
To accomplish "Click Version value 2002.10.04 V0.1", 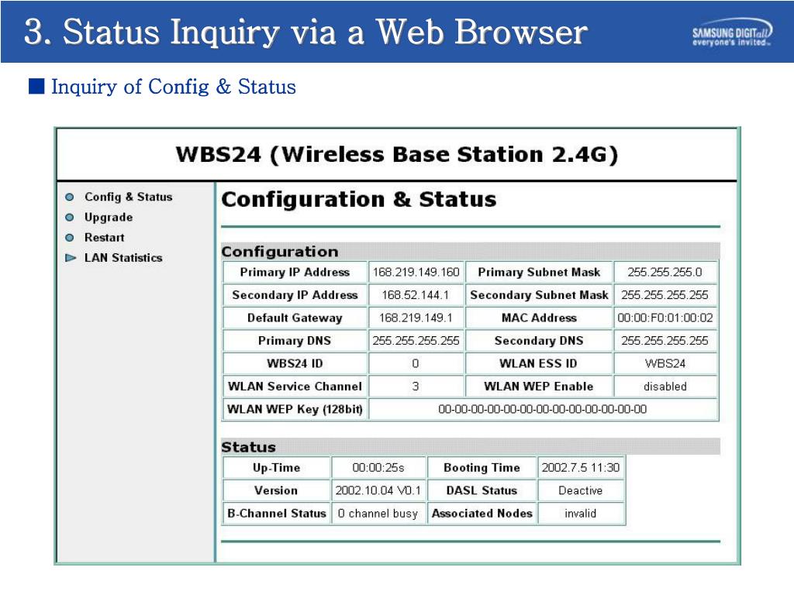I will pyautogui.click(x=378, y=490).
